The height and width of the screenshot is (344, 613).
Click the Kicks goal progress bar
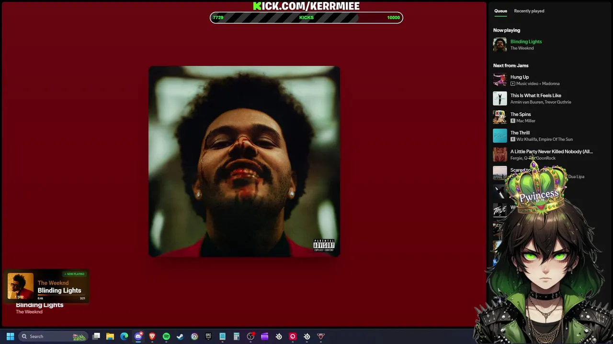[306, 18]
